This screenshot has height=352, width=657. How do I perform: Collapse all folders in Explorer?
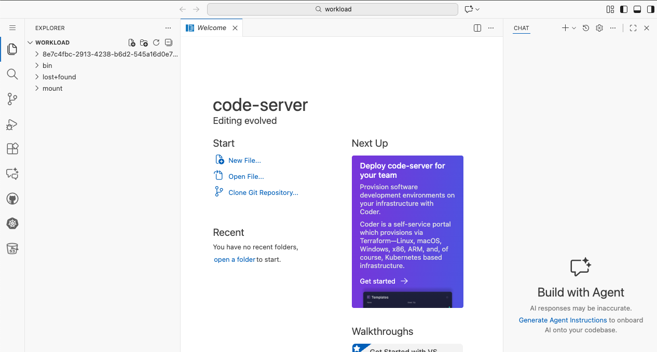coord(168,43)
